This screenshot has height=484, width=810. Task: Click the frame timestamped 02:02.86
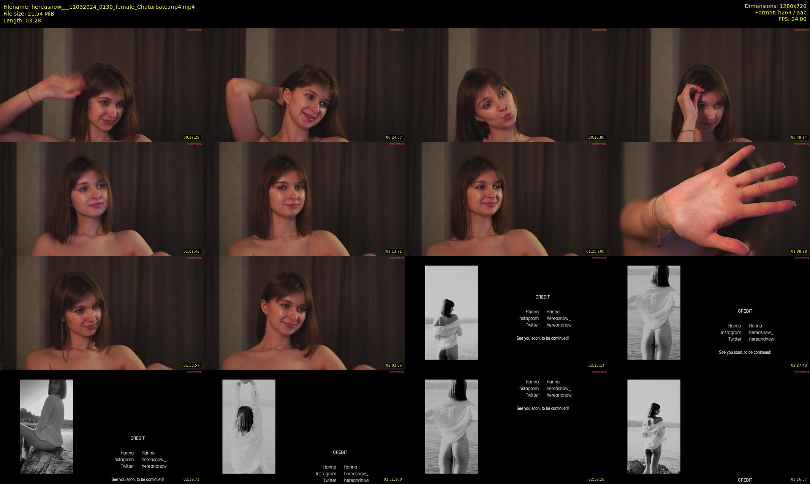click(304, 312)
